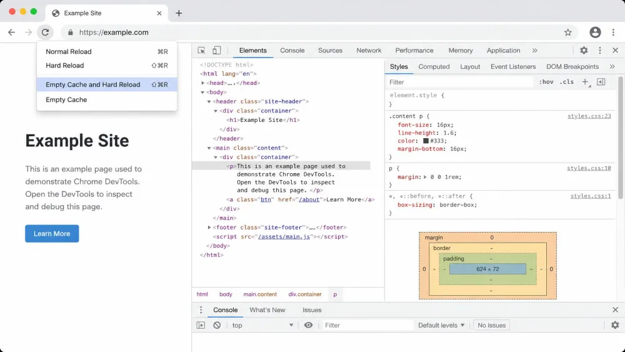Switch to Computed styles tab
This screenshot has height=352, width=625.
[x=434, y=66]
